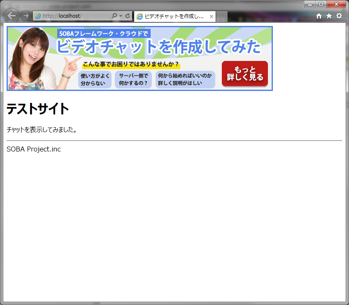This screenshot has width=349, height=305.
Task: Refresh the page with the reload icon
Action: point(128,16)
